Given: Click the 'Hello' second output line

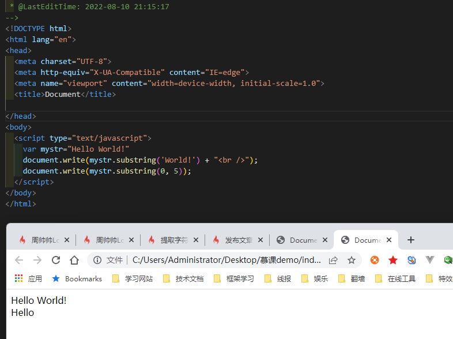Looking at the screenshot, I should [x=22, y=312].
